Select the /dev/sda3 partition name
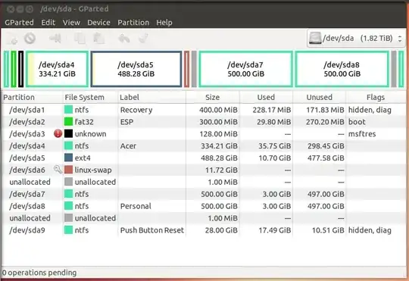The width and height of the screenshot is (409, 281). pos(27,134)
